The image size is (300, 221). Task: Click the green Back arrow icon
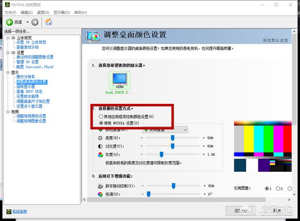pos(9,22)
